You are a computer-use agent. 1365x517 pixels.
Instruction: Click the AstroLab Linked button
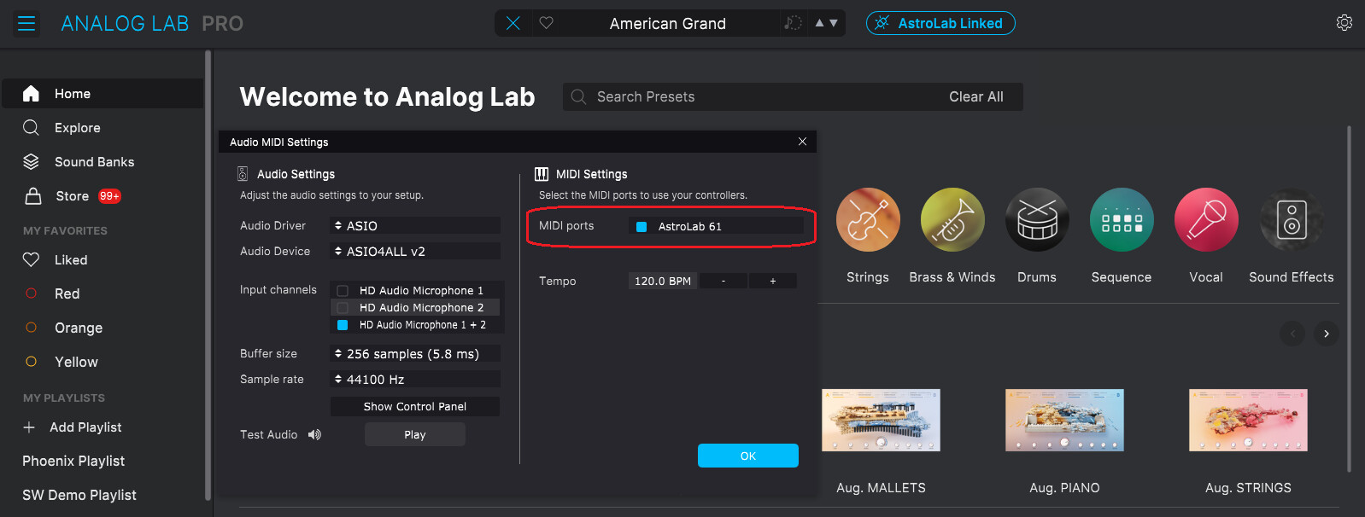click(x=940, y=23)
